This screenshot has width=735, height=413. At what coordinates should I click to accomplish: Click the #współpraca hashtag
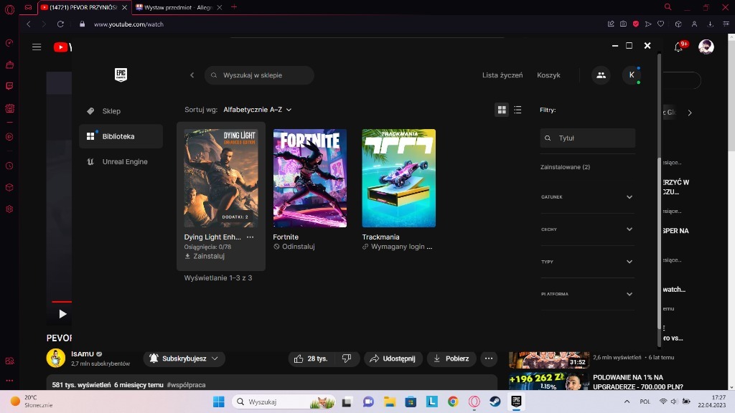(x=186, y=384)
